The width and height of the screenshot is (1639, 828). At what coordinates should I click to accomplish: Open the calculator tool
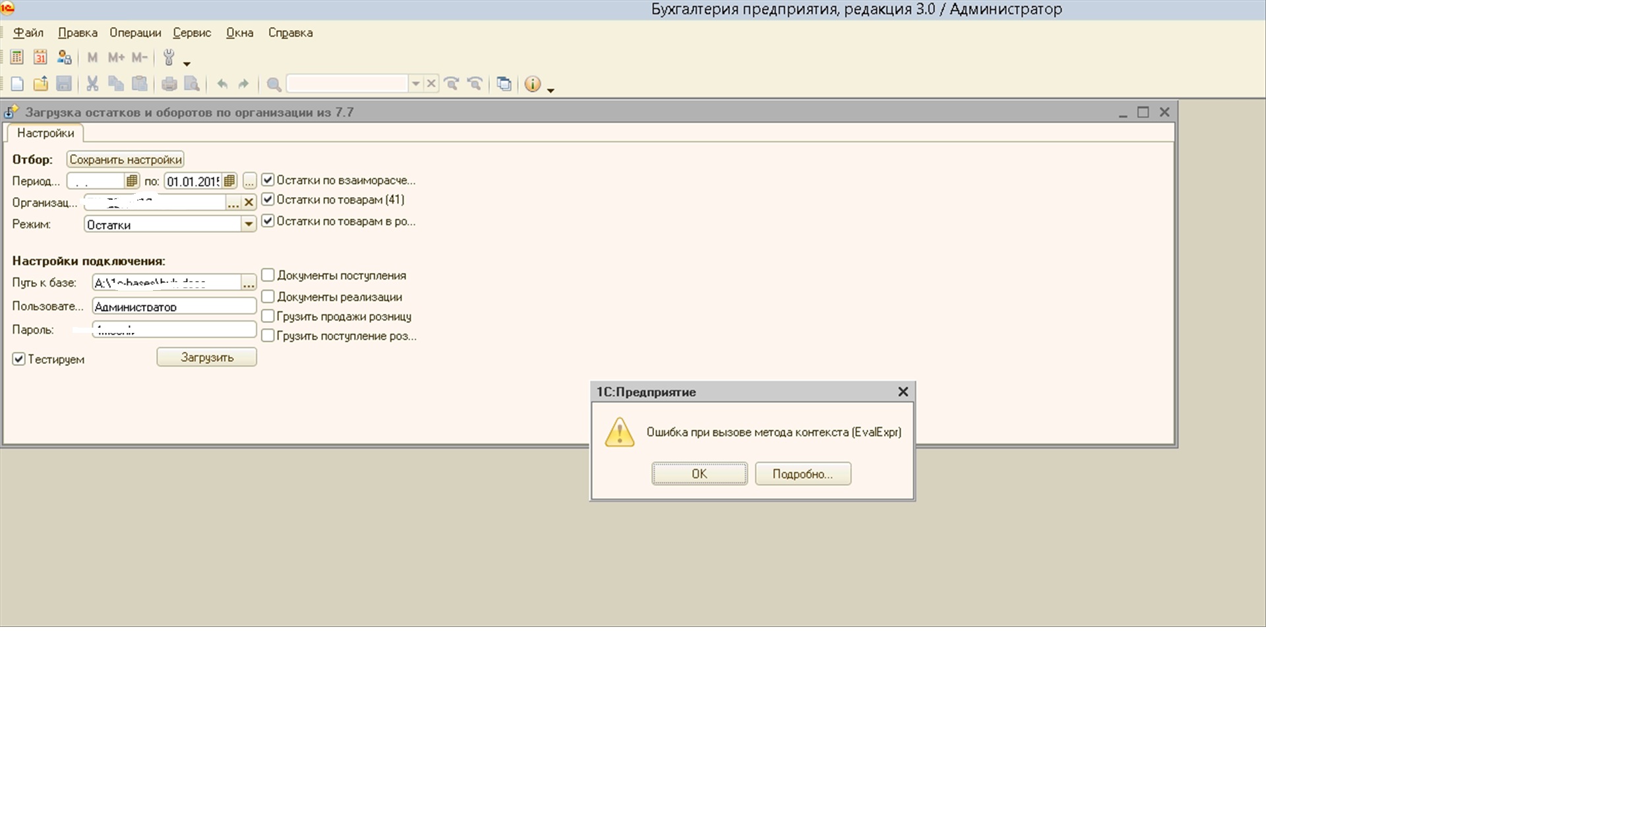(x=17, y=58)
